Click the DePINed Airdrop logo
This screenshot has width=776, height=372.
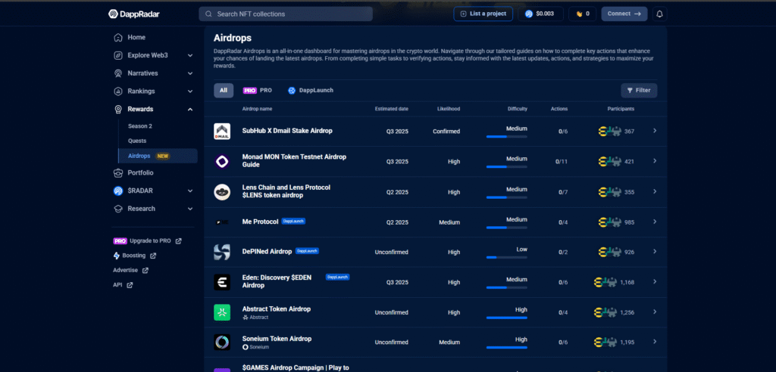(222, 252)
